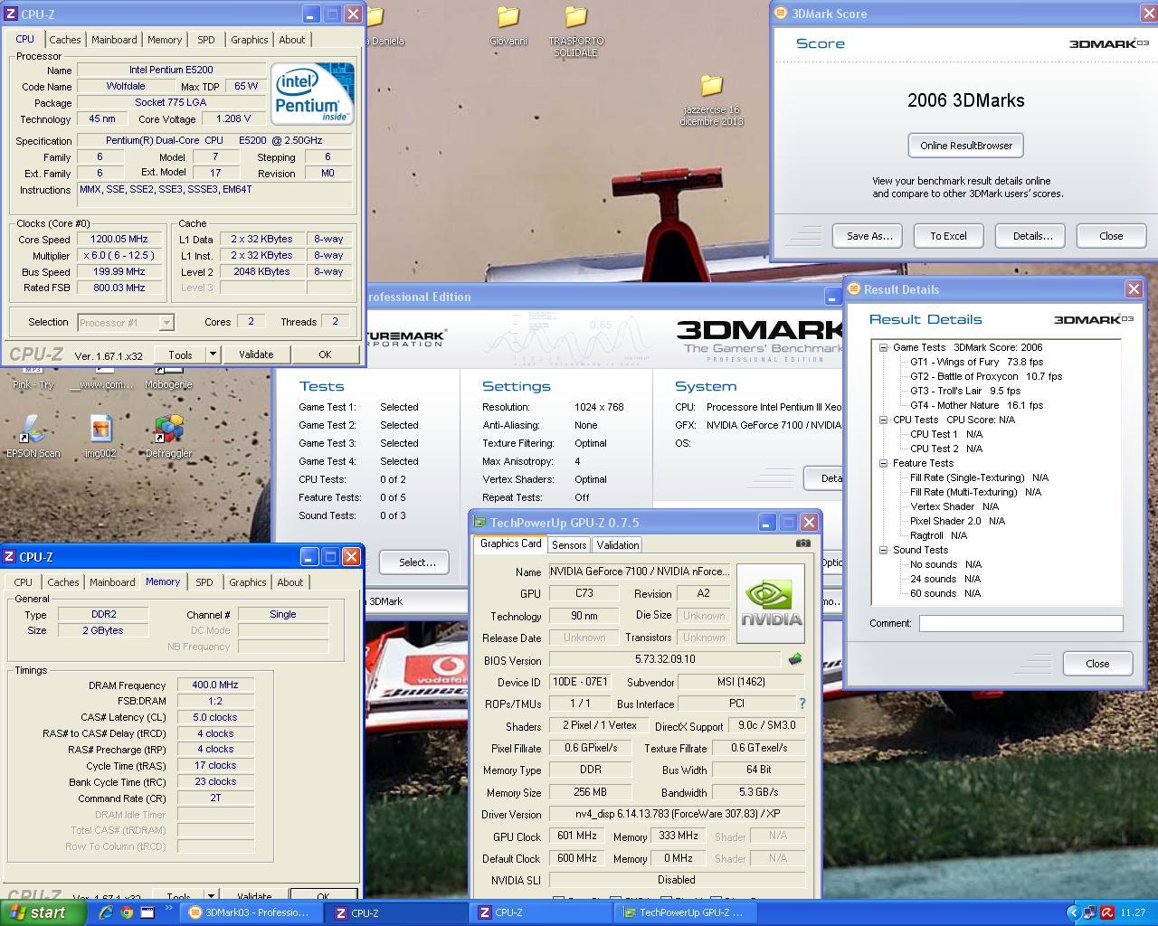Open Details... in 3DMark Score window

1032,236
